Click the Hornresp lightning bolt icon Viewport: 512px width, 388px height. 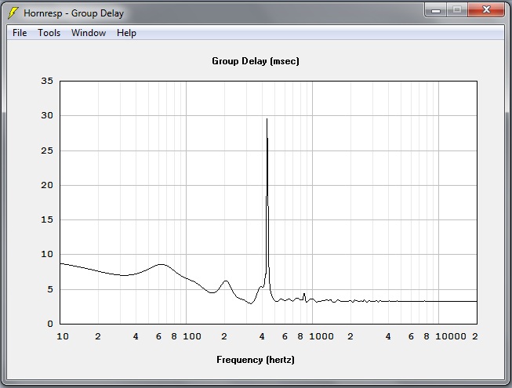point(13,13)
